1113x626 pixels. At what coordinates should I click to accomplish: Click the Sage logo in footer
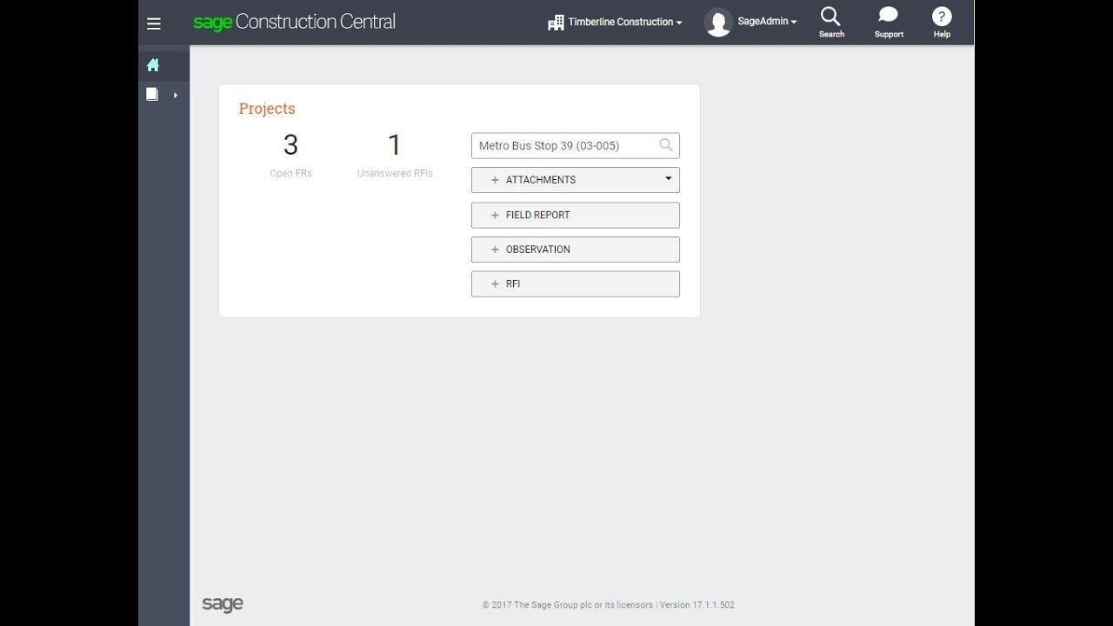pyautogui.click(x=223, y=604)
